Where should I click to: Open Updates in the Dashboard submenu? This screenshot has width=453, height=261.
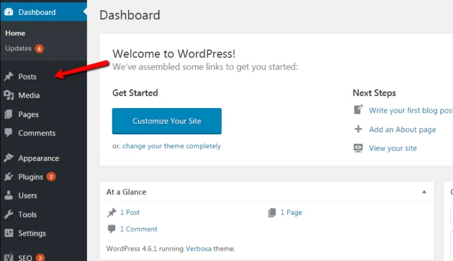[18, 48]
